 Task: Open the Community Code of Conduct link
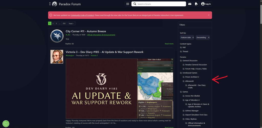[x=82, y=15]
